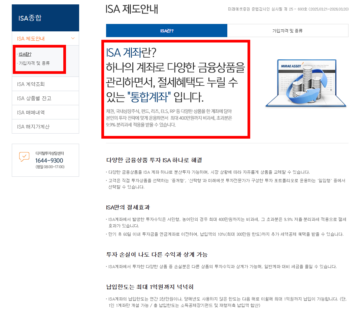The height and width of the screenshot is (312, 361).
Task: Select the ISA란? submenu link
Action: click(x=25, y=54)
